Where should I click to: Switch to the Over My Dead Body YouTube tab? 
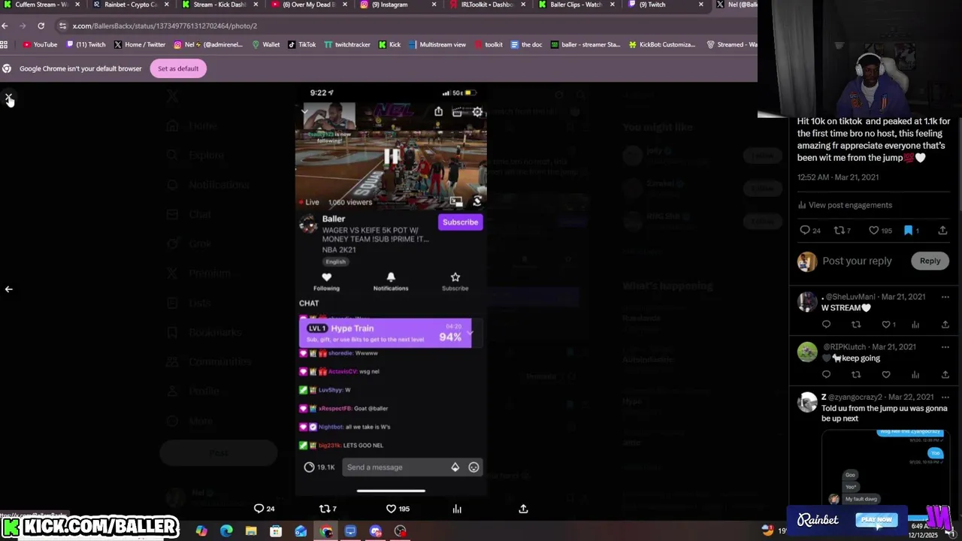(308, 5)
